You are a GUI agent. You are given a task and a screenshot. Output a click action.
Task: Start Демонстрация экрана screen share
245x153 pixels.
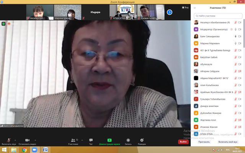coord(109,142)
